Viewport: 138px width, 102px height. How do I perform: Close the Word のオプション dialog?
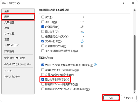pos(133,3)
